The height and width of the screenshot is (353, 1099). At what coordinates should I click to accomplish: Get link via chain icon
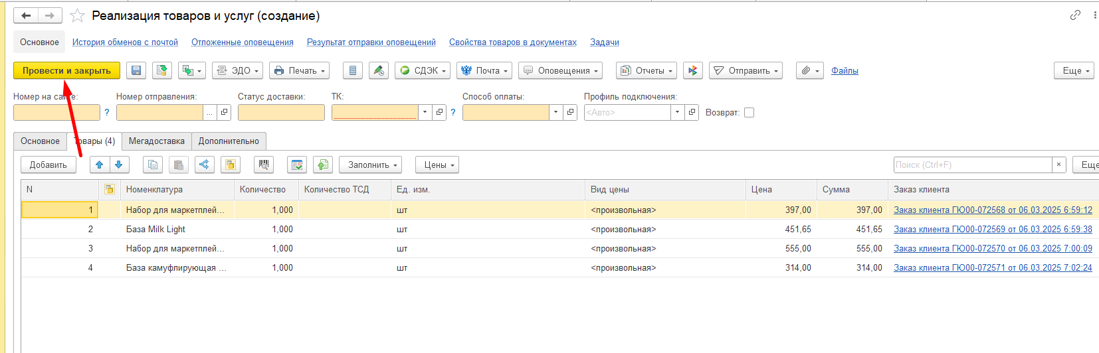pyautogui.click(x=1075, y=15)
